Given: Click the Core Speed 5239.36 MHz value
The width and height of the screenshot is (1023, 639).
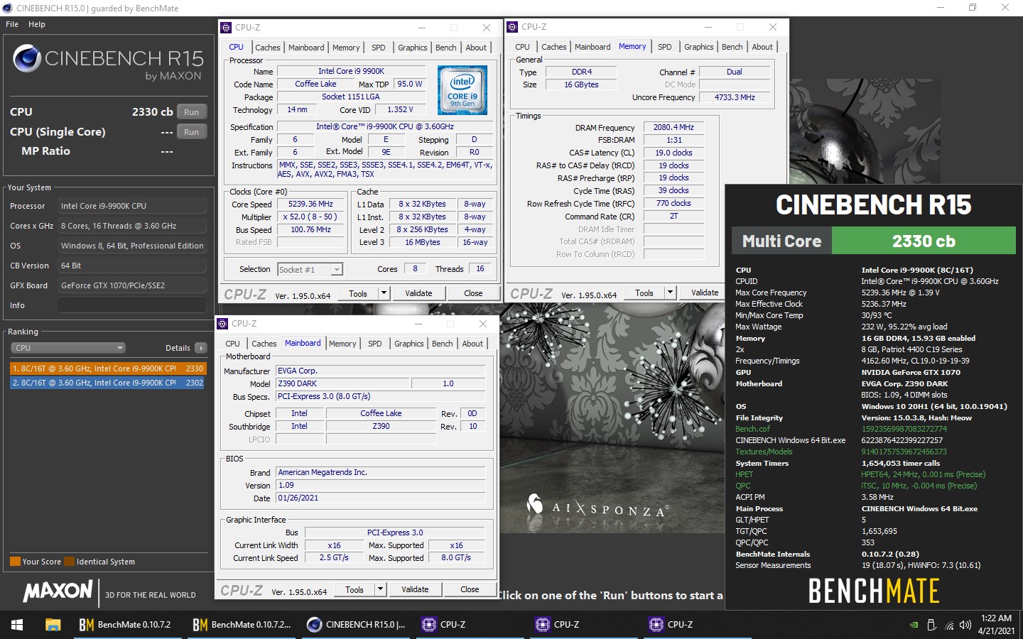Looking at the screenshot, I should pos(310,204).
